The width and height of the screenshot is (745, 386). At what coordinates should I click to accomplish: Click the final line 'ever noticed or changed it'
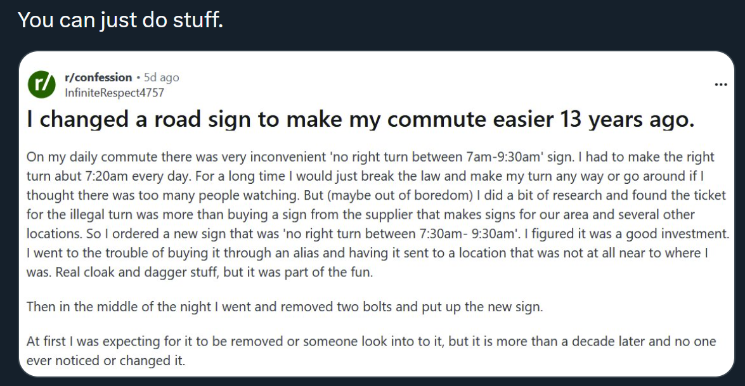(x=106, y=361)
